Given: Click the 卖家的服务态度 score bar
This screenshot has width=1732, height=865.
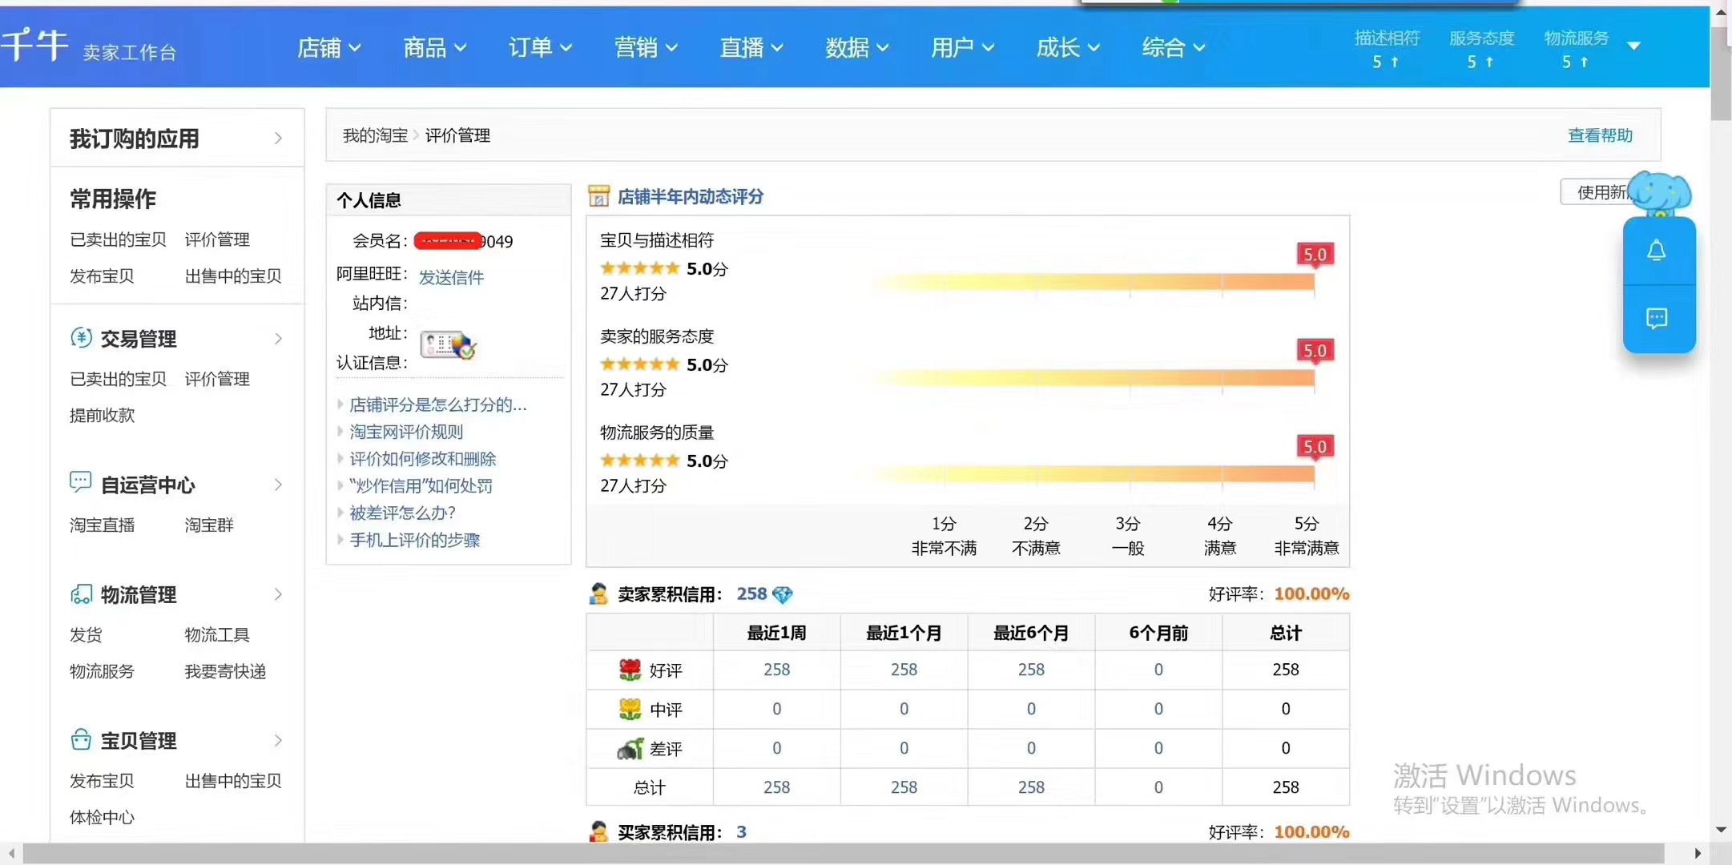Looking at the screenshot, I should point(1094,378).
